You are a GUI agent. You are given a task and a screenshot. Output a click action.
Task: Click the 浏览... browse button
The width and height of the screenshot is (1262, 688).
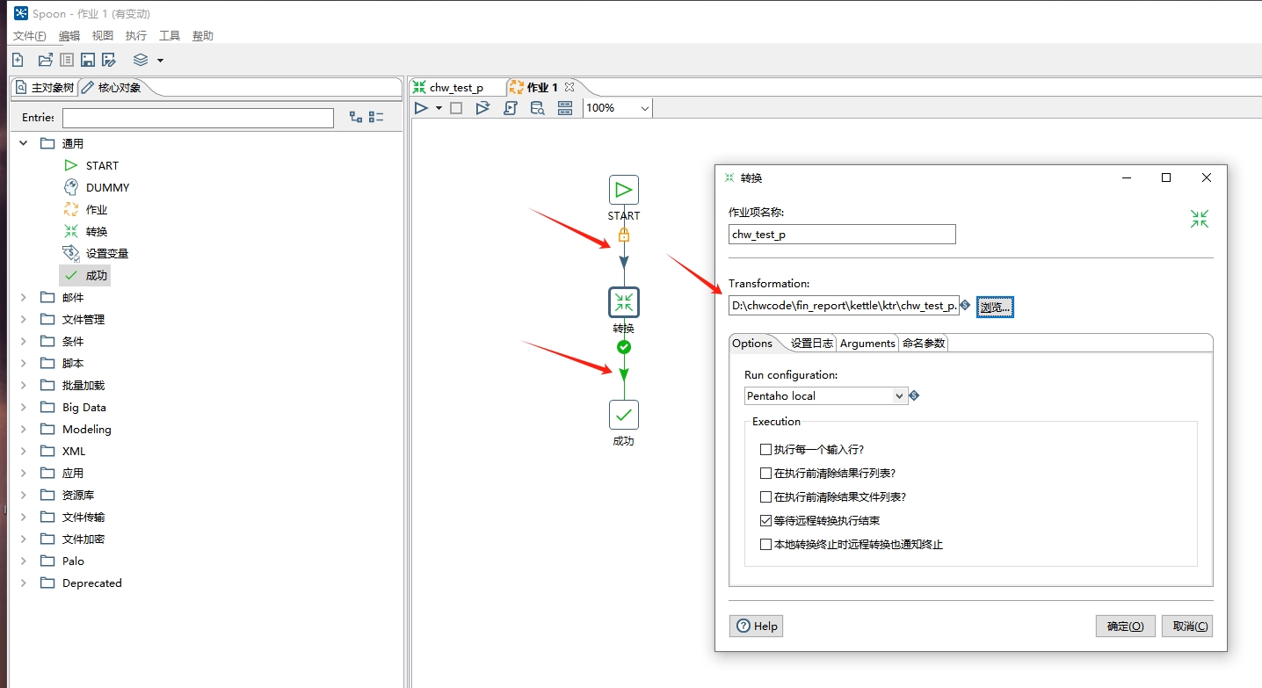995,307
